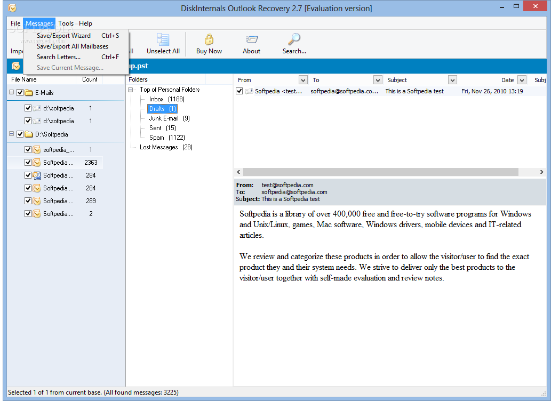This screenshot has height=401, width=551.
Task: Click the mail icon of the 2363 row
Action: [x=37, y=162]
